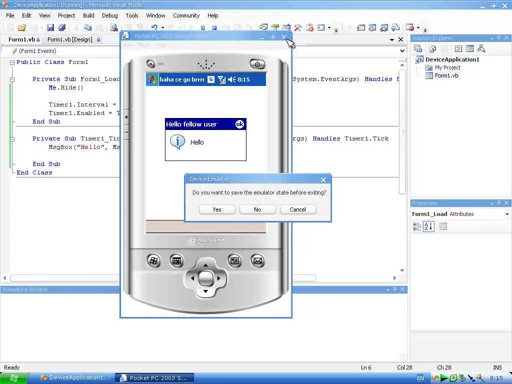
Task: Click the Copy toolbar icon
Action: click(x=87, y=28)
